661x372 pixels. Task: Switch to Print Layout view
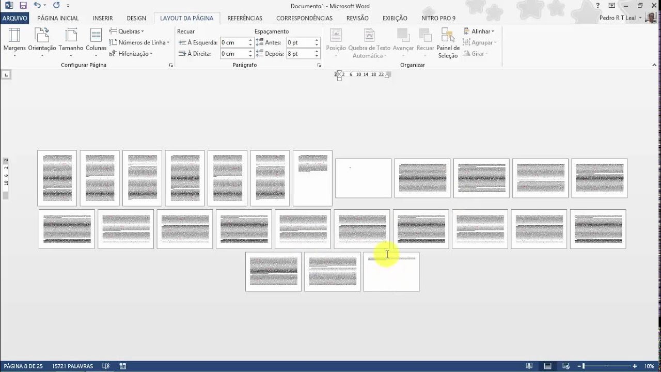(547, 366)
